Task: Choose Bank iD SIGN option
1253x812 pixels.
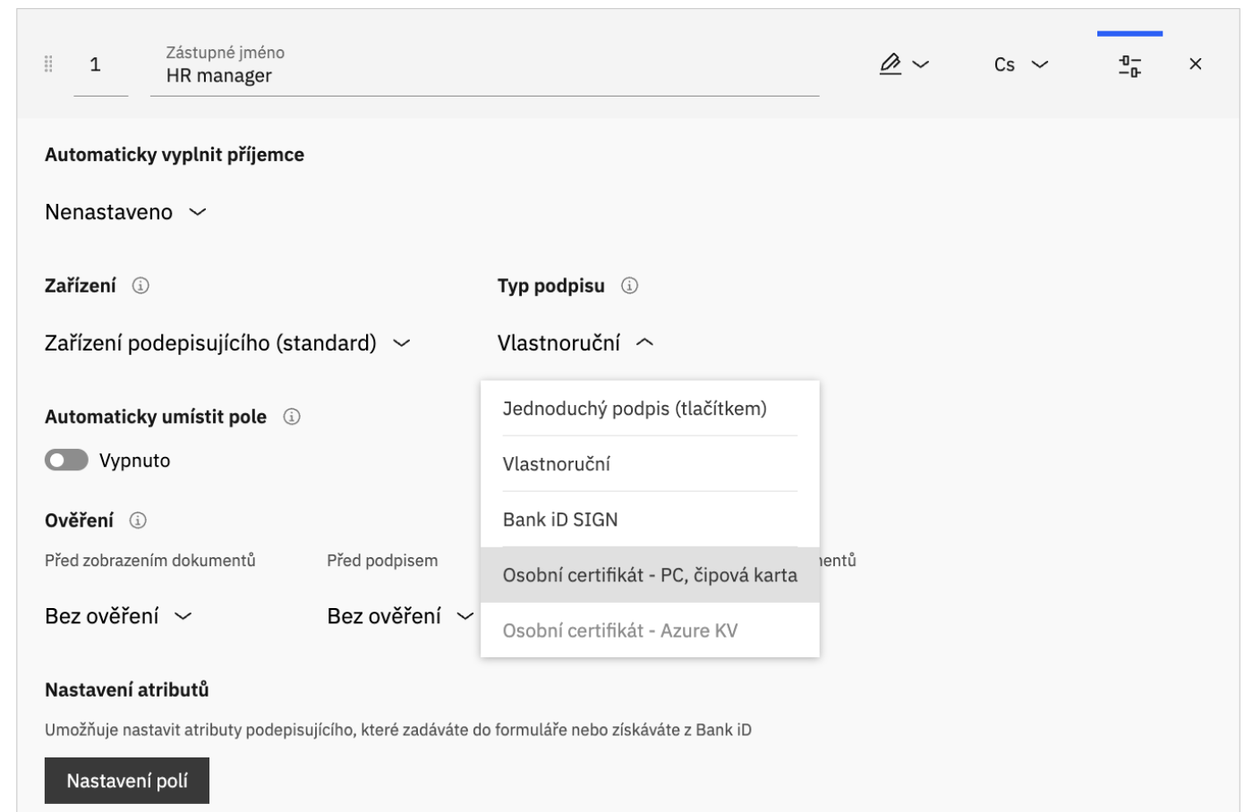Action: tap(650, 520)
